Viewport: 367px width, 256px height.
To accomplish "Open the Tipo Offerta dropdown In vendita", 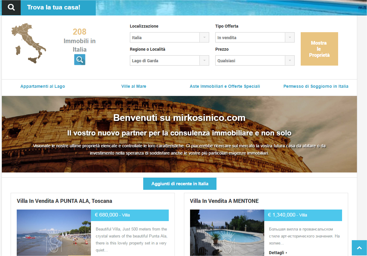I will [x=255, y=38].
